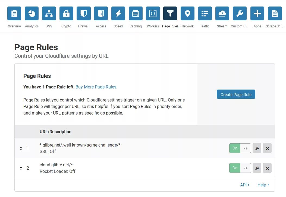286x197 pixels.
Task: Expand the Help link
Action: coord(263,185)
